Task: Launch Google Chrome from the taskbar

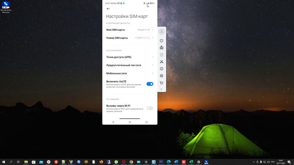Action: point(131,162)
